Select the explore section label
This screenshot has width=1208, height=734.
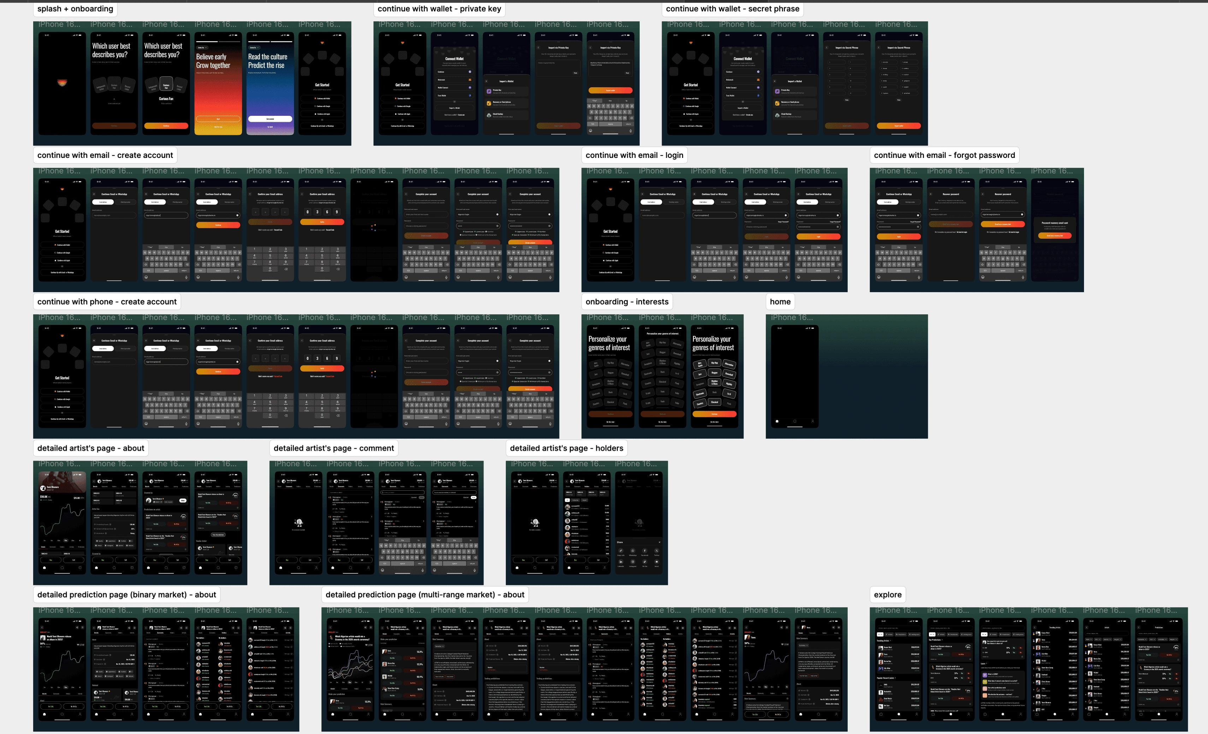(x=887, y=594)
